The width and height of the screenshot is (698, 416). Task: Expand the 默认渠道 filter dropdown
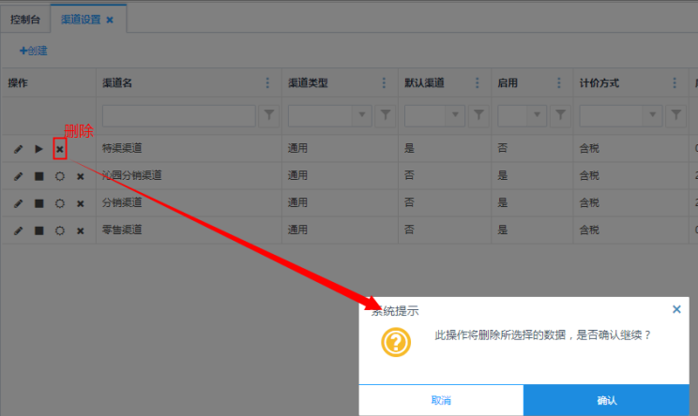pos(455,115)
